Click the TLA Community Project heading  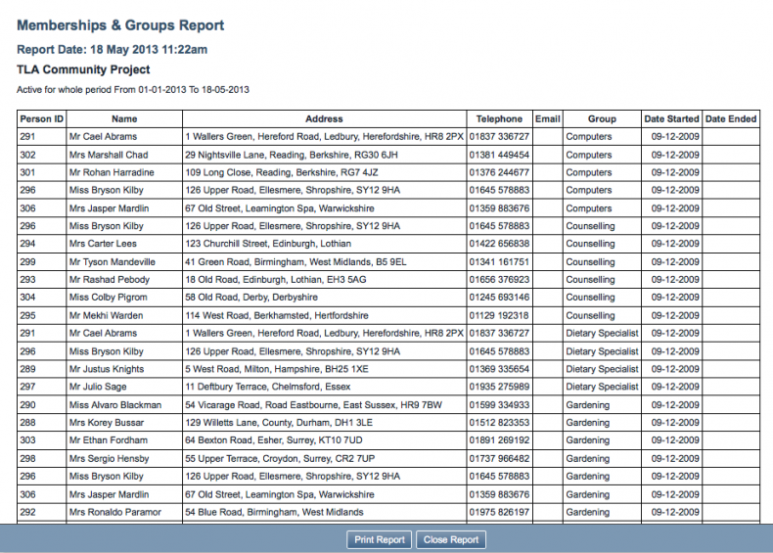pyautogui.click(x=83, y=69)
